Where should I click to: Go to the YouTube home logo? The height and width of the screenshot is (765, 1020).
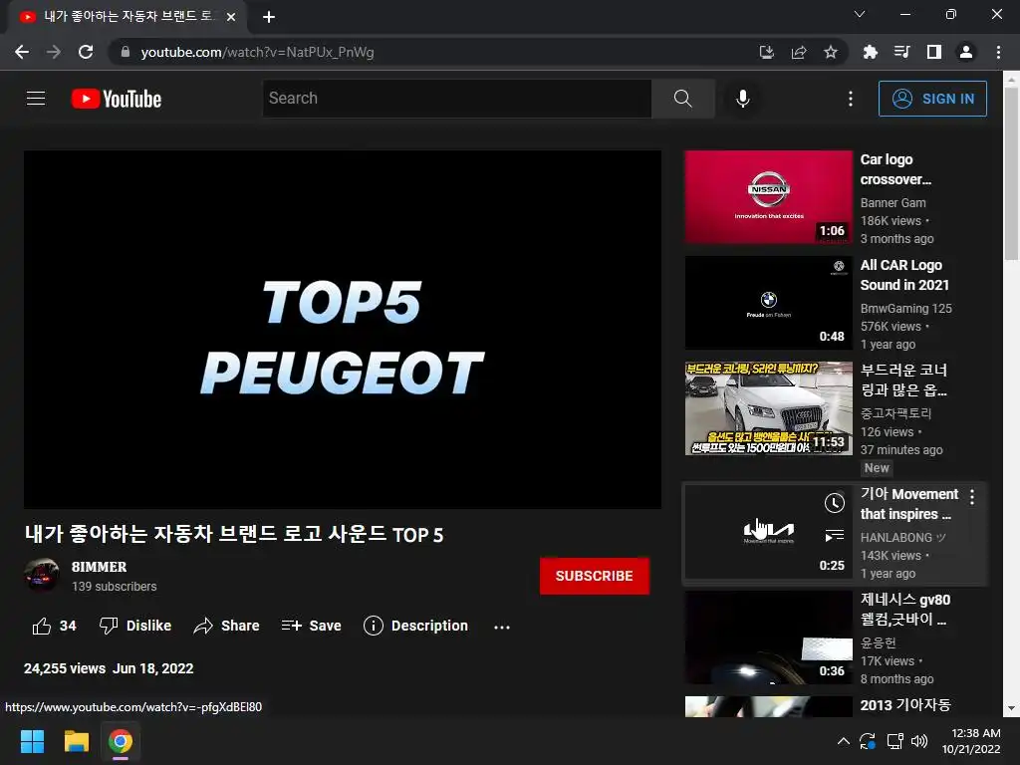click(x=117, y=99)
